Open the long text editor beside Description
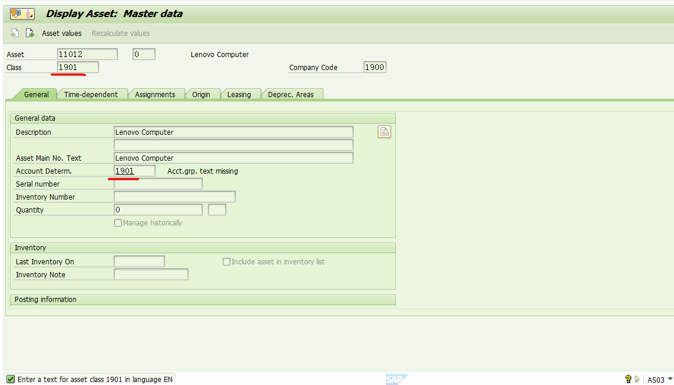 384,132
